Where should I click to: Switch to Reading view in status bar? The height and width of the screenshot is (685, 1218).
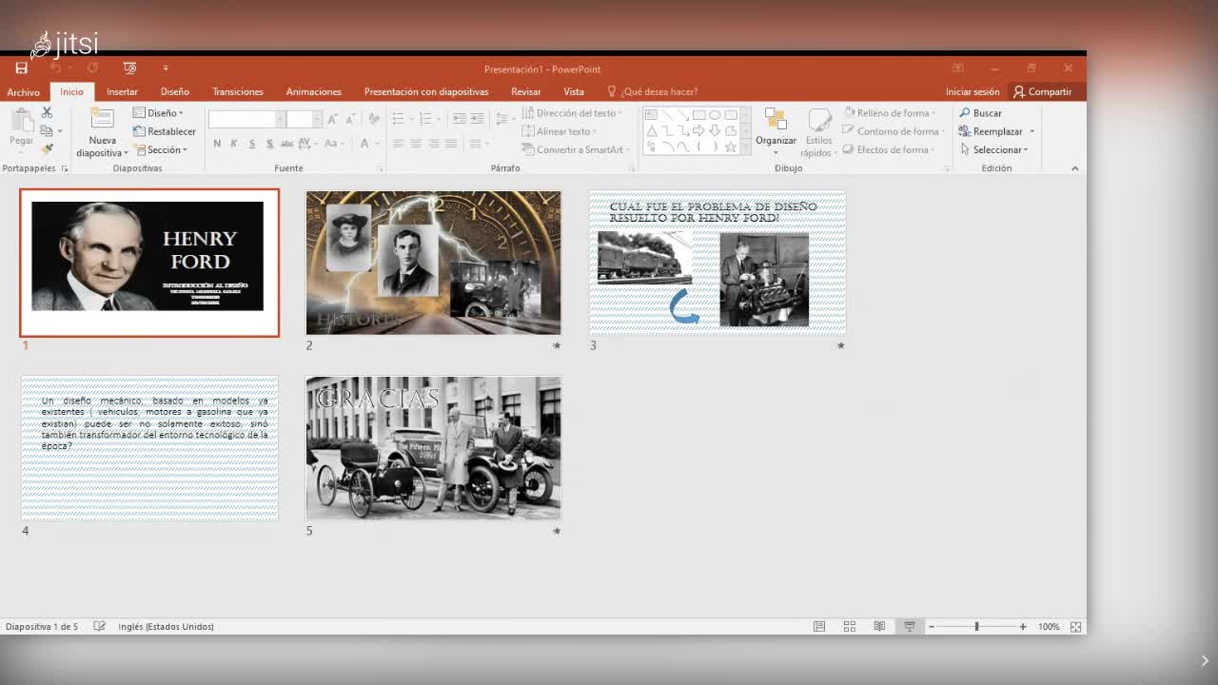coord(879,626)
